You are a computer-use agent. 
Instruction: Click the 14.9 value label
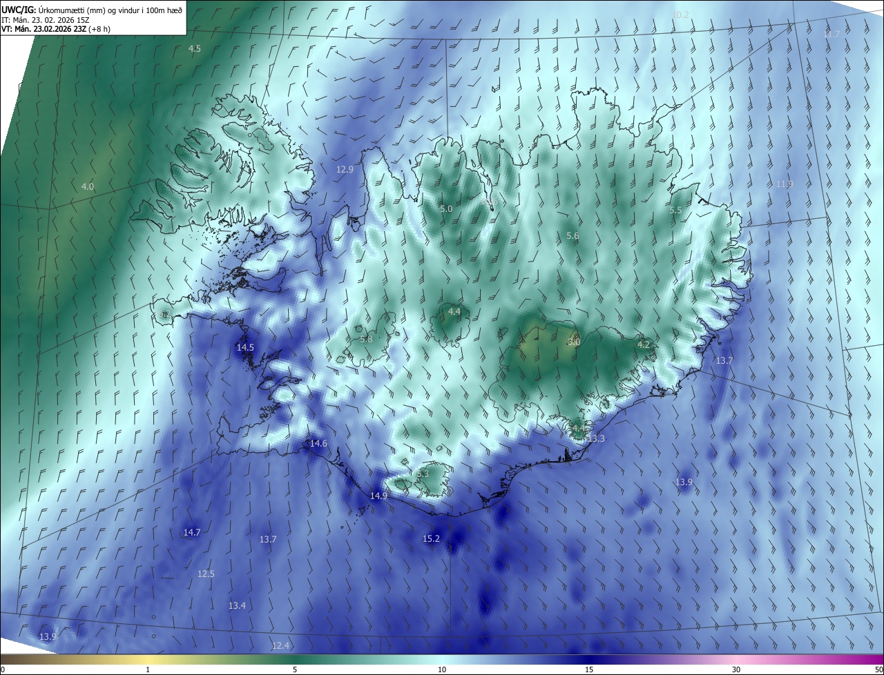click(378, 496)
